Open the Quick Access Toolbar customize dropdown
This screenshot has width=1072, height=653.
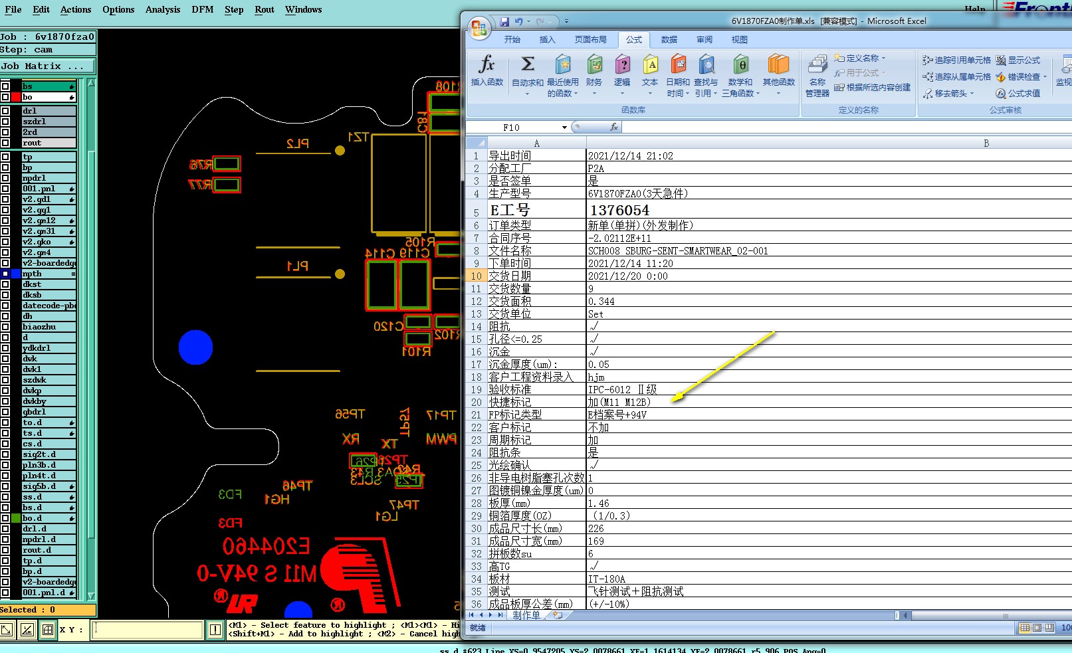(566, 21)
